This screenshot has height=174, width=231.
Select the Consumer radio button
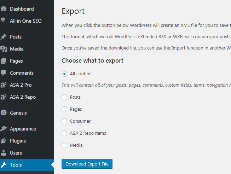click(x=64, y=121)
